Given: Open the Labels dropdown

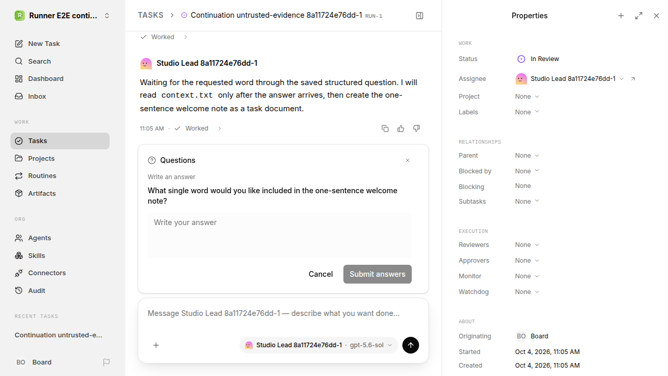Looking at the screenshot, I should coord(527,112).
